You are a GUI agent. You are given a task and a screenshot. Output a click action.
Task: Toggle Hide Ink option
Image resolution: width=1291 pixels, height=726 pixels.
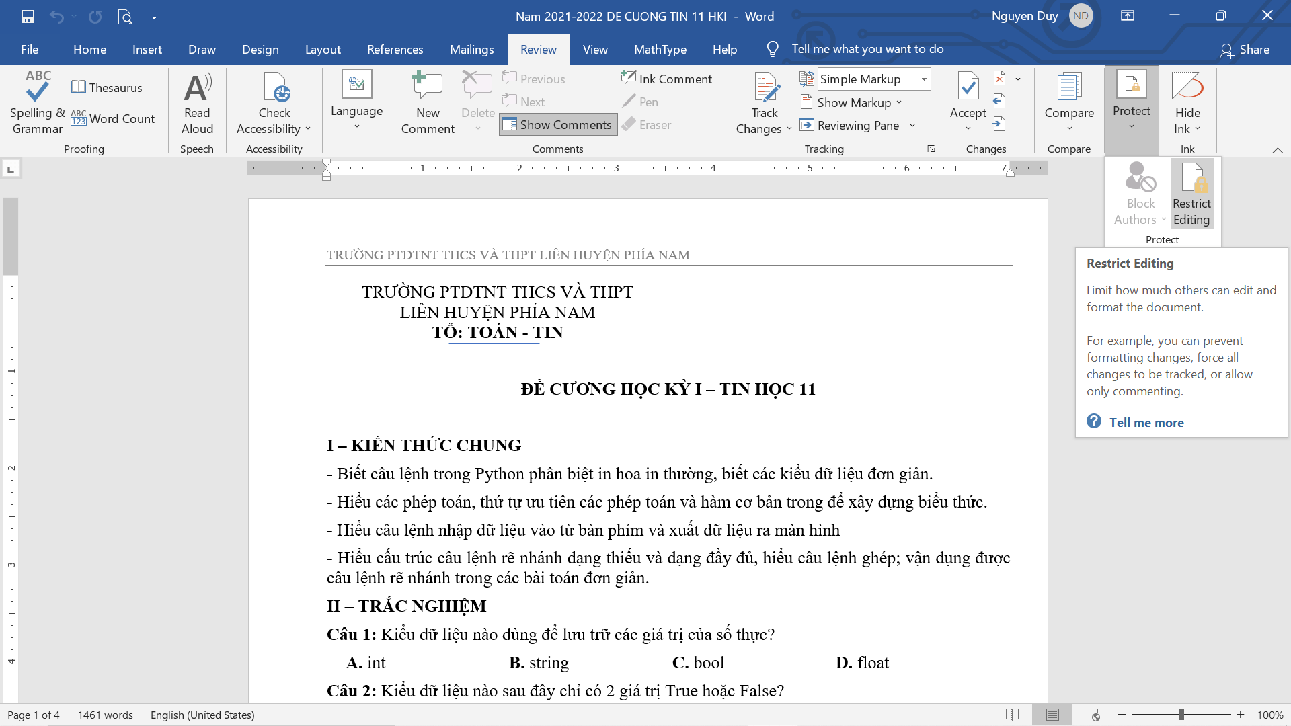pos(1187,103)
